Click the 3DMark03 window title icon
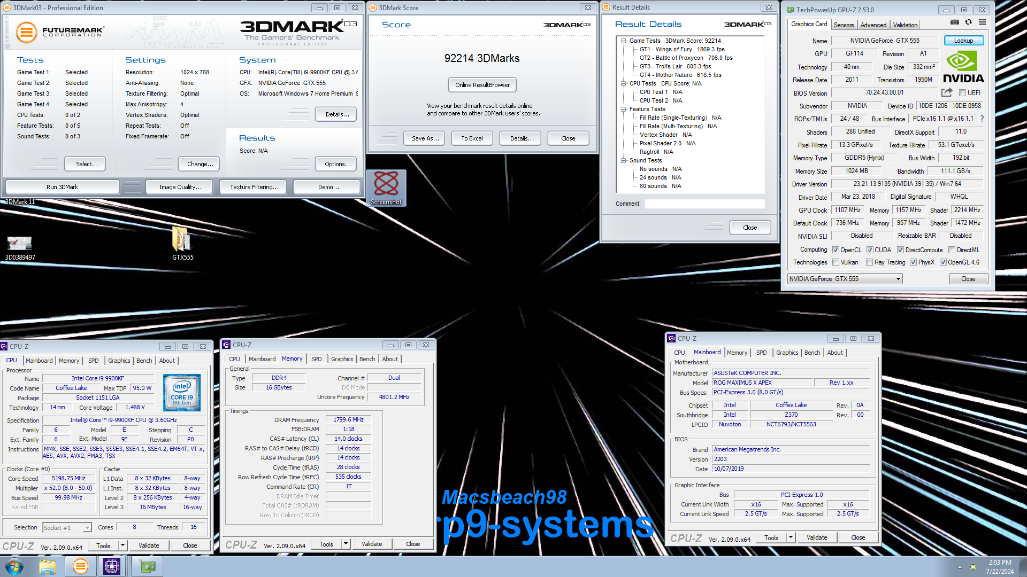 (x=7, y=8)
